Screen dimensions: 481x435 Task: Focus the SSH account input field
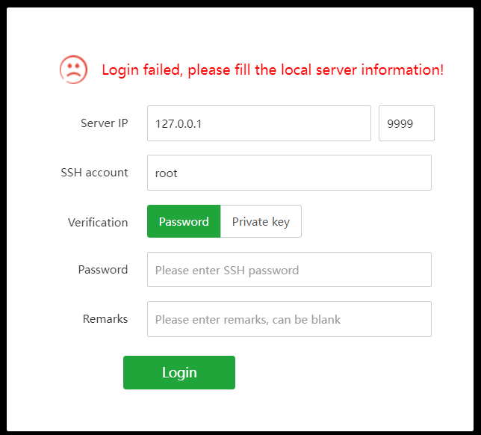pos(289,173)
